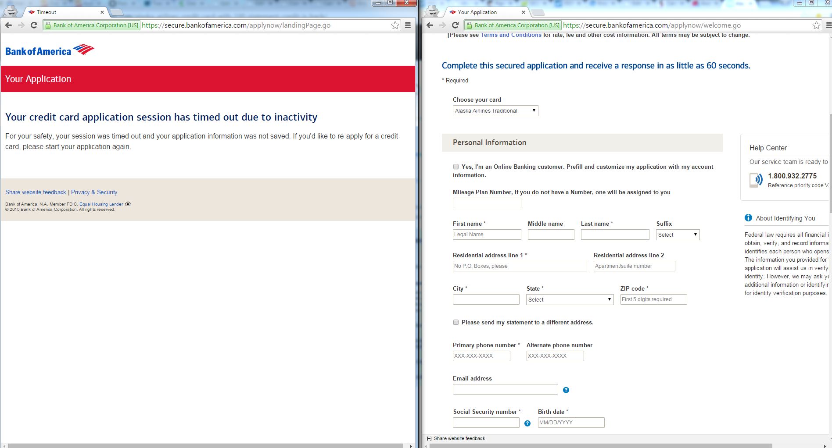Reload the Timeout page in left browser
The width and height of the screenshot is (832, 448).
34,25
